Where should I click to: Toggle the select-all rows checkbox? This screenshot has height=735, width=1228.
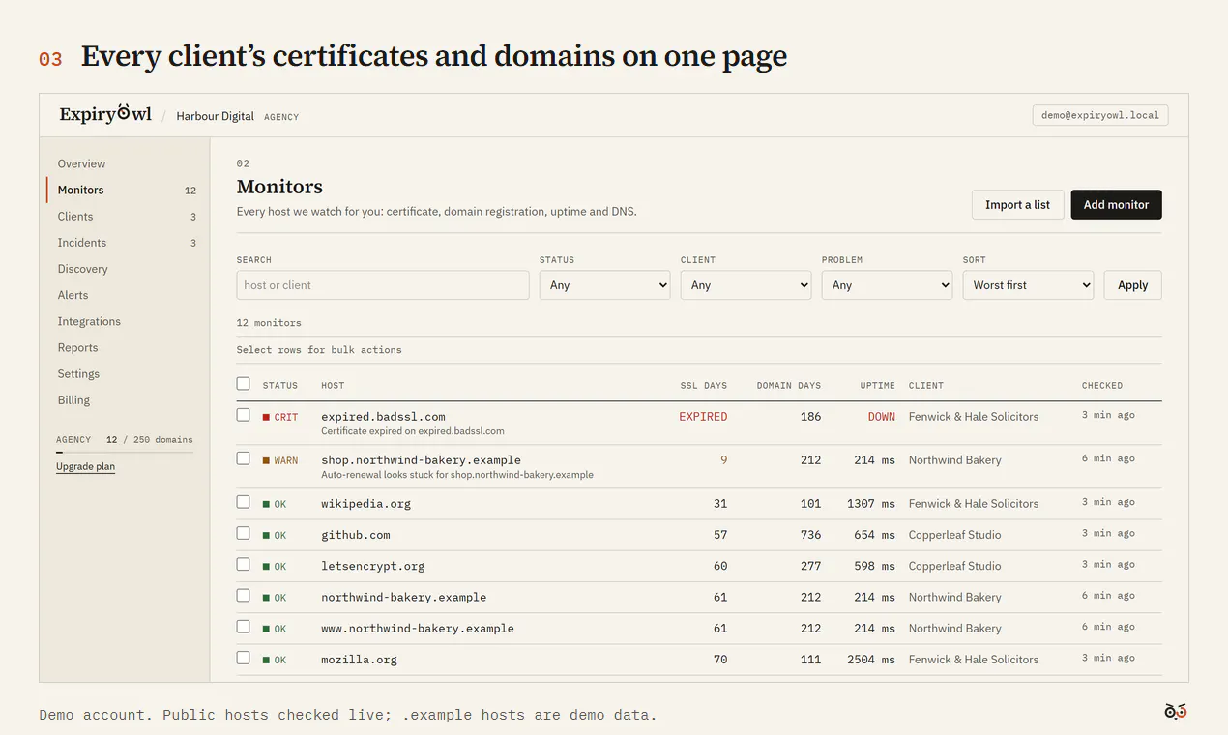(243, 384)
